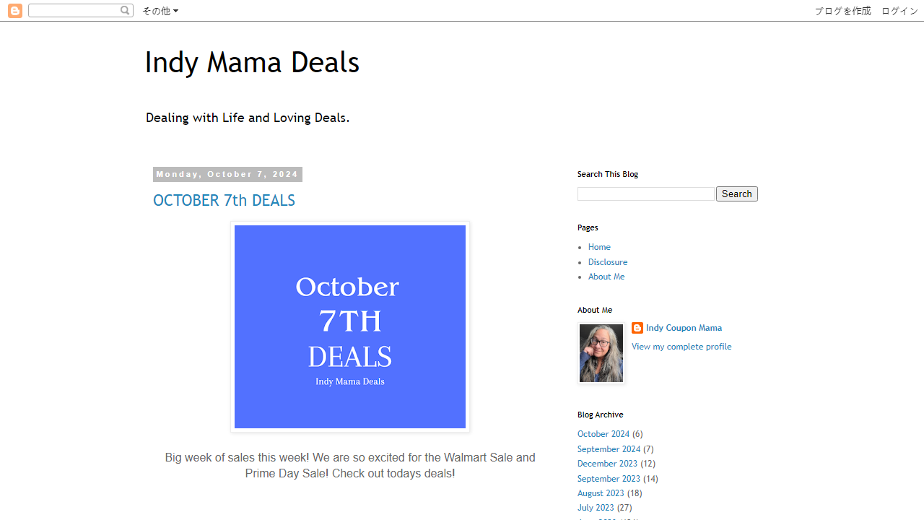Open the Home page from the Pages list
Screen dimensions: 924x520
(x=599, y=246)
